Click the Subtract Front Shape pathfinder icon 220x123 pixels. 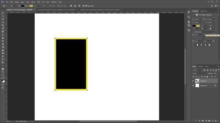(x=201, y=45)
